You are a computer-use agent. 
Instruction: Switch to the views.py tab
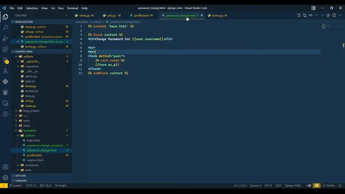[x=84, y=16]
